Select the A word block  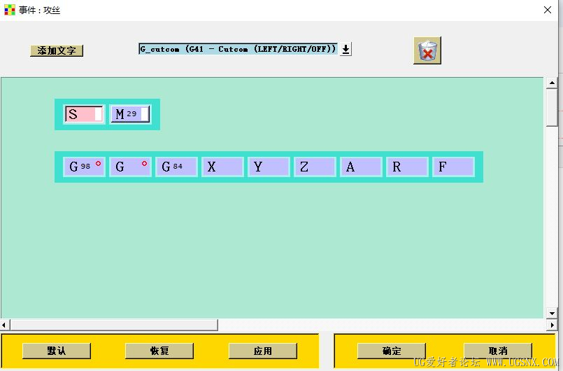click(361, 167)
